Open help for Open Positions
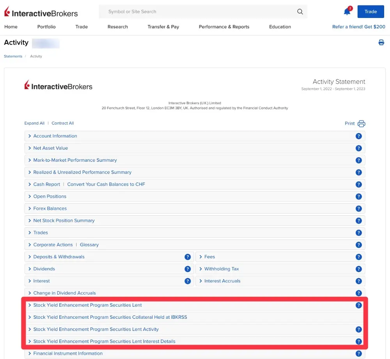This screenshot has width=390, height=359. [x=358, y=196]
